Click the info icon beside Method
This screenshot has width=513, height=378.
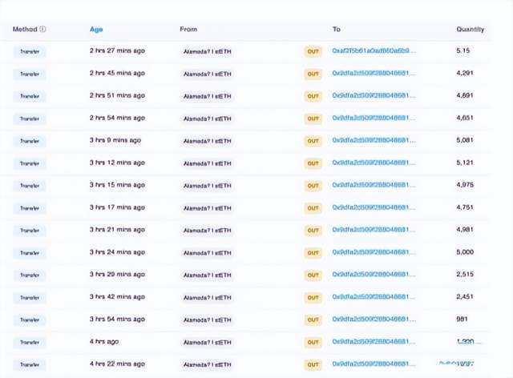42,30
